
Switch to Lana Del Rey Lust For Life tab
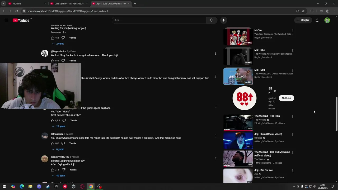coord(69,4)
